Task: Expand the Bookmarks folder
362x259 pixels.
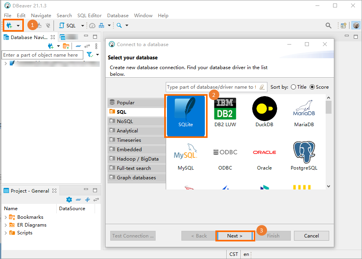Action: pyautogui.click(x=5, y=217)
